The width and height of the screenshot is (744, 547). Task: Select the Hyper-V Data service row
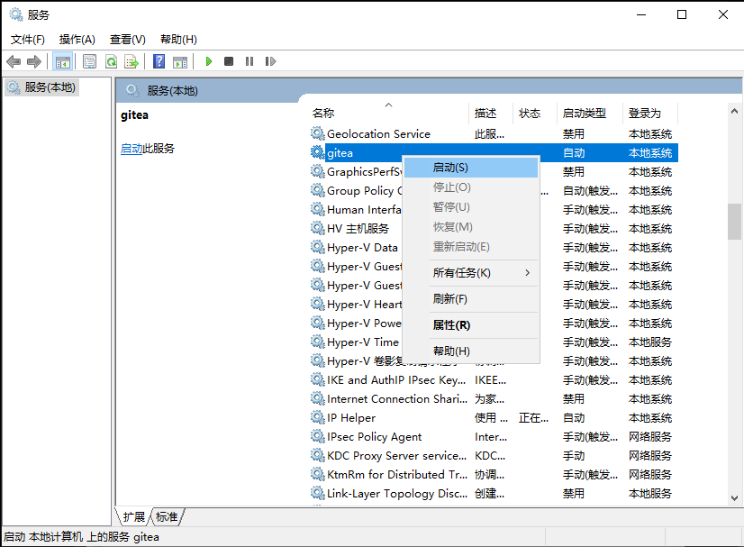pos(494,248)
